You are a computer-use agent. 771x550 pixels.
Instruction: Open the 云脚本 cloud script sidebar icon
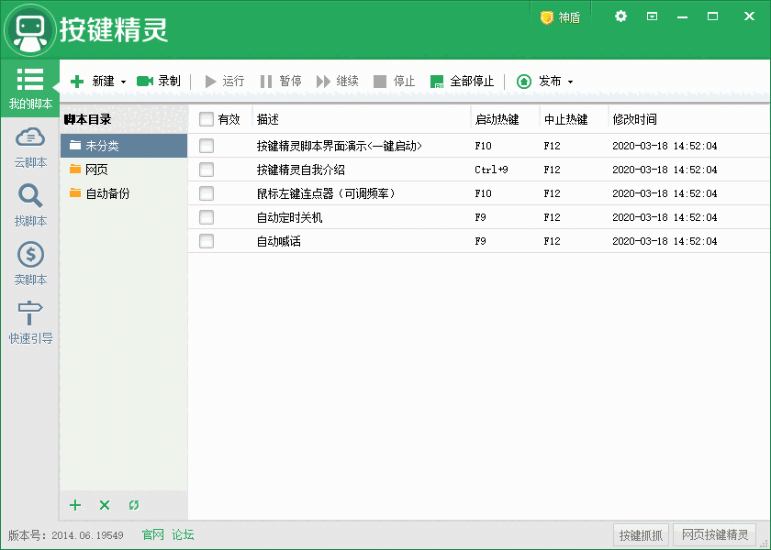coord(30,138)
